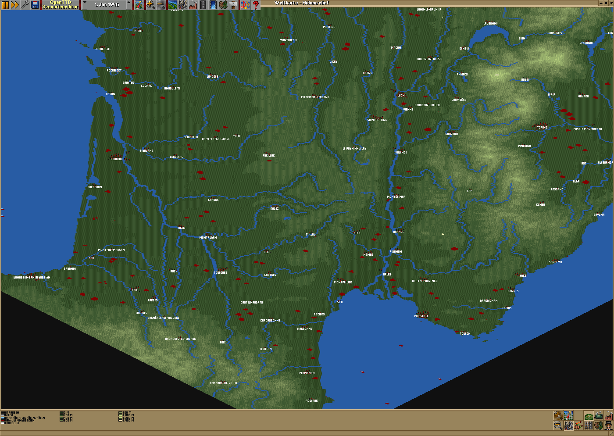Viewport: 614px width, 436px height.
Task: Click the zoom in magnifier in the top toolbar
Action: pos(150,5)
